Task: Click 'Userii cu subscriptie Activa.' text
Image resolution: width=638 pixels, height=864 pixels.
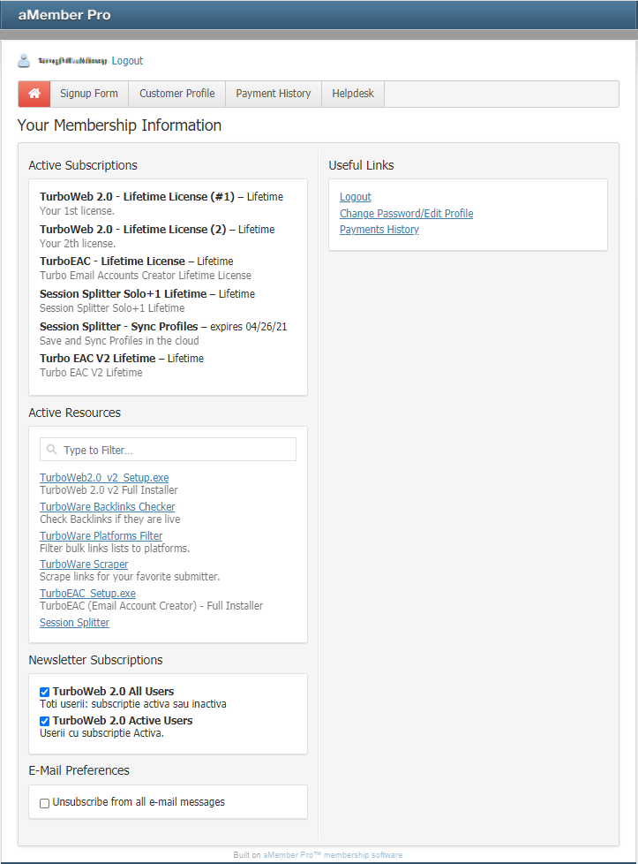Action: point(101,733)
